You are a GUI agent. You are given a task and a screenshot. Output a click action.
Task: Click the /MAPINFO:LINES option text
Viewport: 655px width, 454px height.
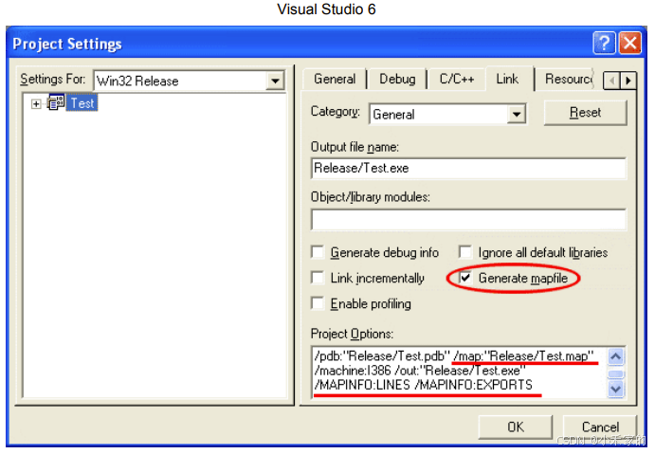[x=362, y=385]
